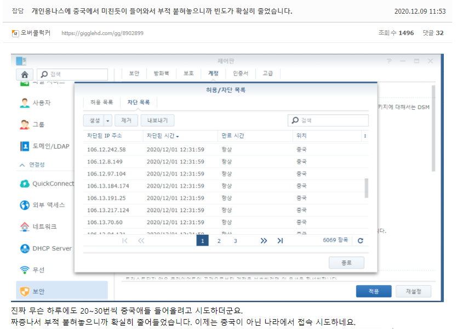The image size is (457, 329).
Task: Open 외부 액세스 globe icon
Action: [25, 205]
